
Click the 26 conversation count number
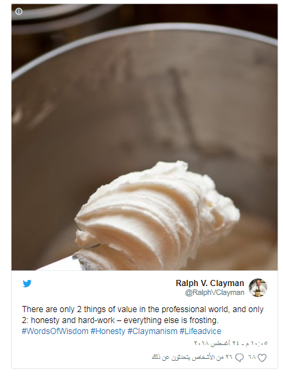coord(229,357)
